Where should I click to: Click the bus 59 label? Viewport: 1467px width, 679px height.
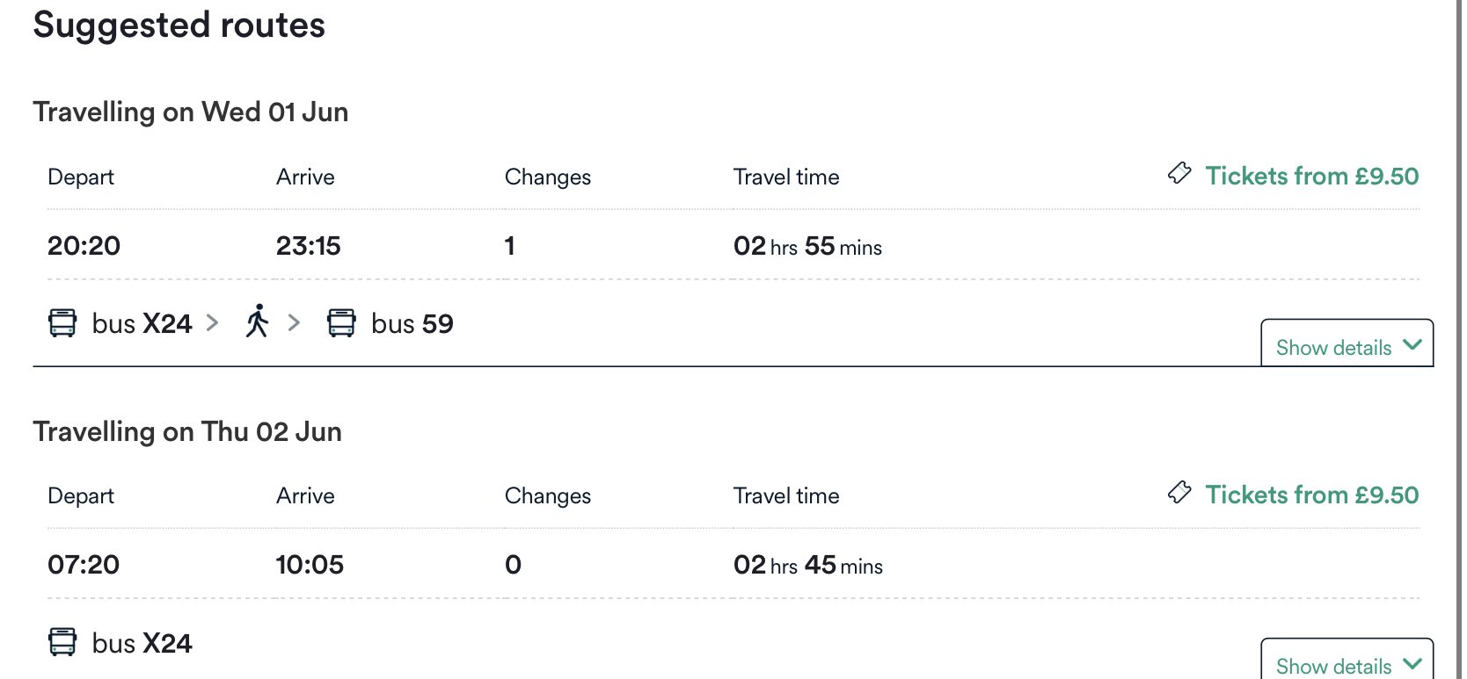pyautogui.click(x=412, y=324)
